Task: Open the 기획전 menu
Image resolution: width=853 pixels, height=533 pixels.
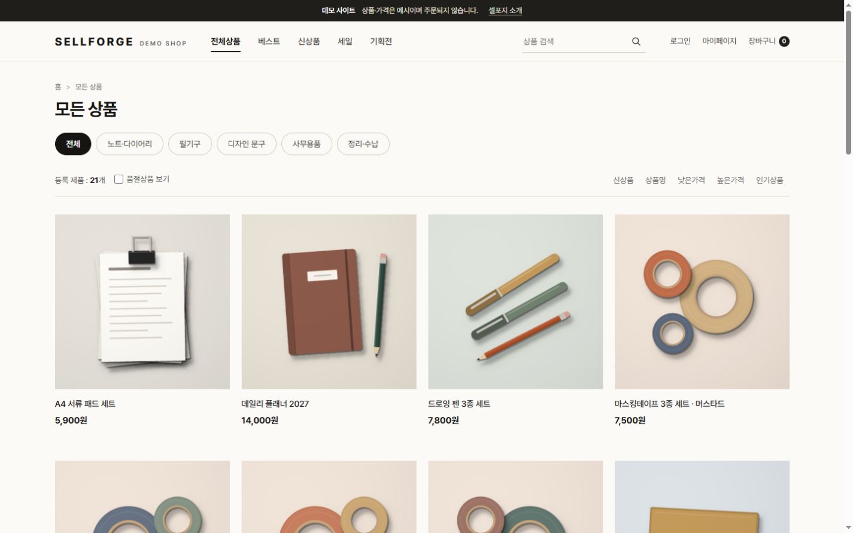Action: [381, 41]
